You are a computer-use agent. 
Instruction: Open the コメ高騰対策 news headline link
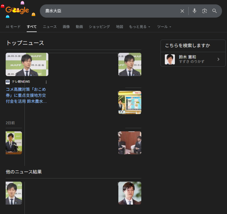click(x=26, y=95)
